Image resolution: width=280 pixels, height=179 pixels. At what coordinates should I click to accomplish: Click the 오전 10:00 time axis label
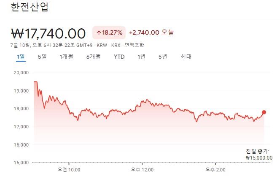(x=69, y=170)
